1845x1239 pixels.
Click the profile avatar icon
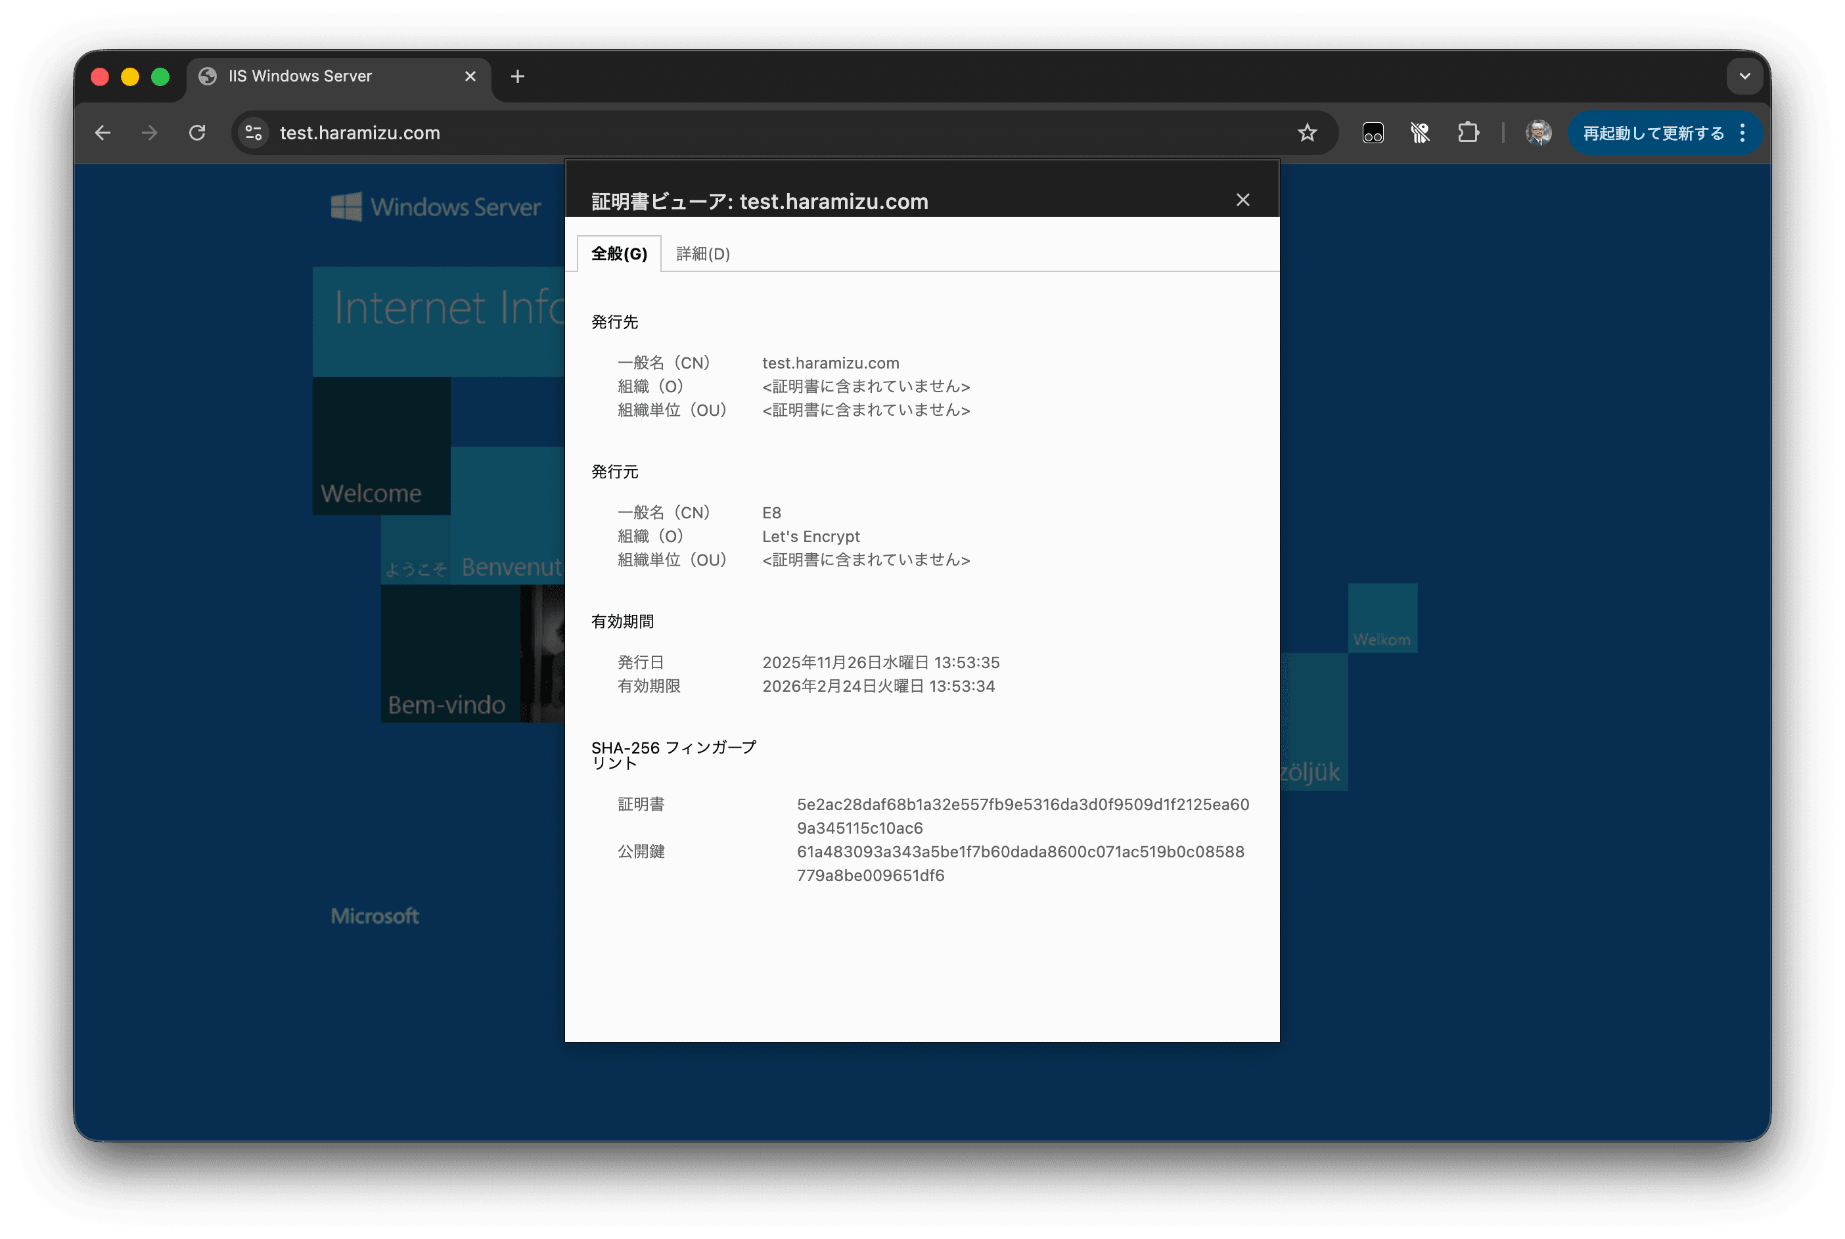[x=1537, y=133]
